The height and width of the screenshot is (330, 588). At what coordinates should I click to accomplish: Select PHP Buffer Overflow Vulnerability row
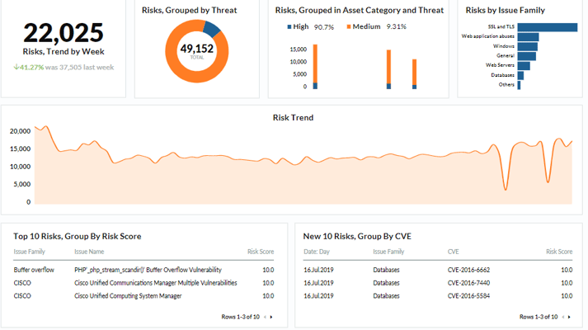pyautogui.click(x=148, y=270)
